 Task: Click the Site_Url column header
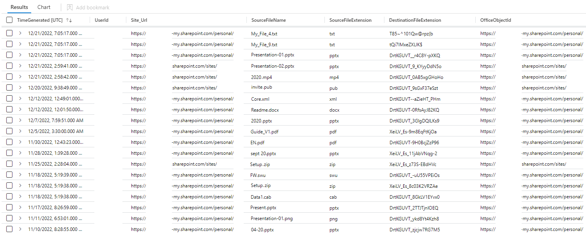[140, 20]
